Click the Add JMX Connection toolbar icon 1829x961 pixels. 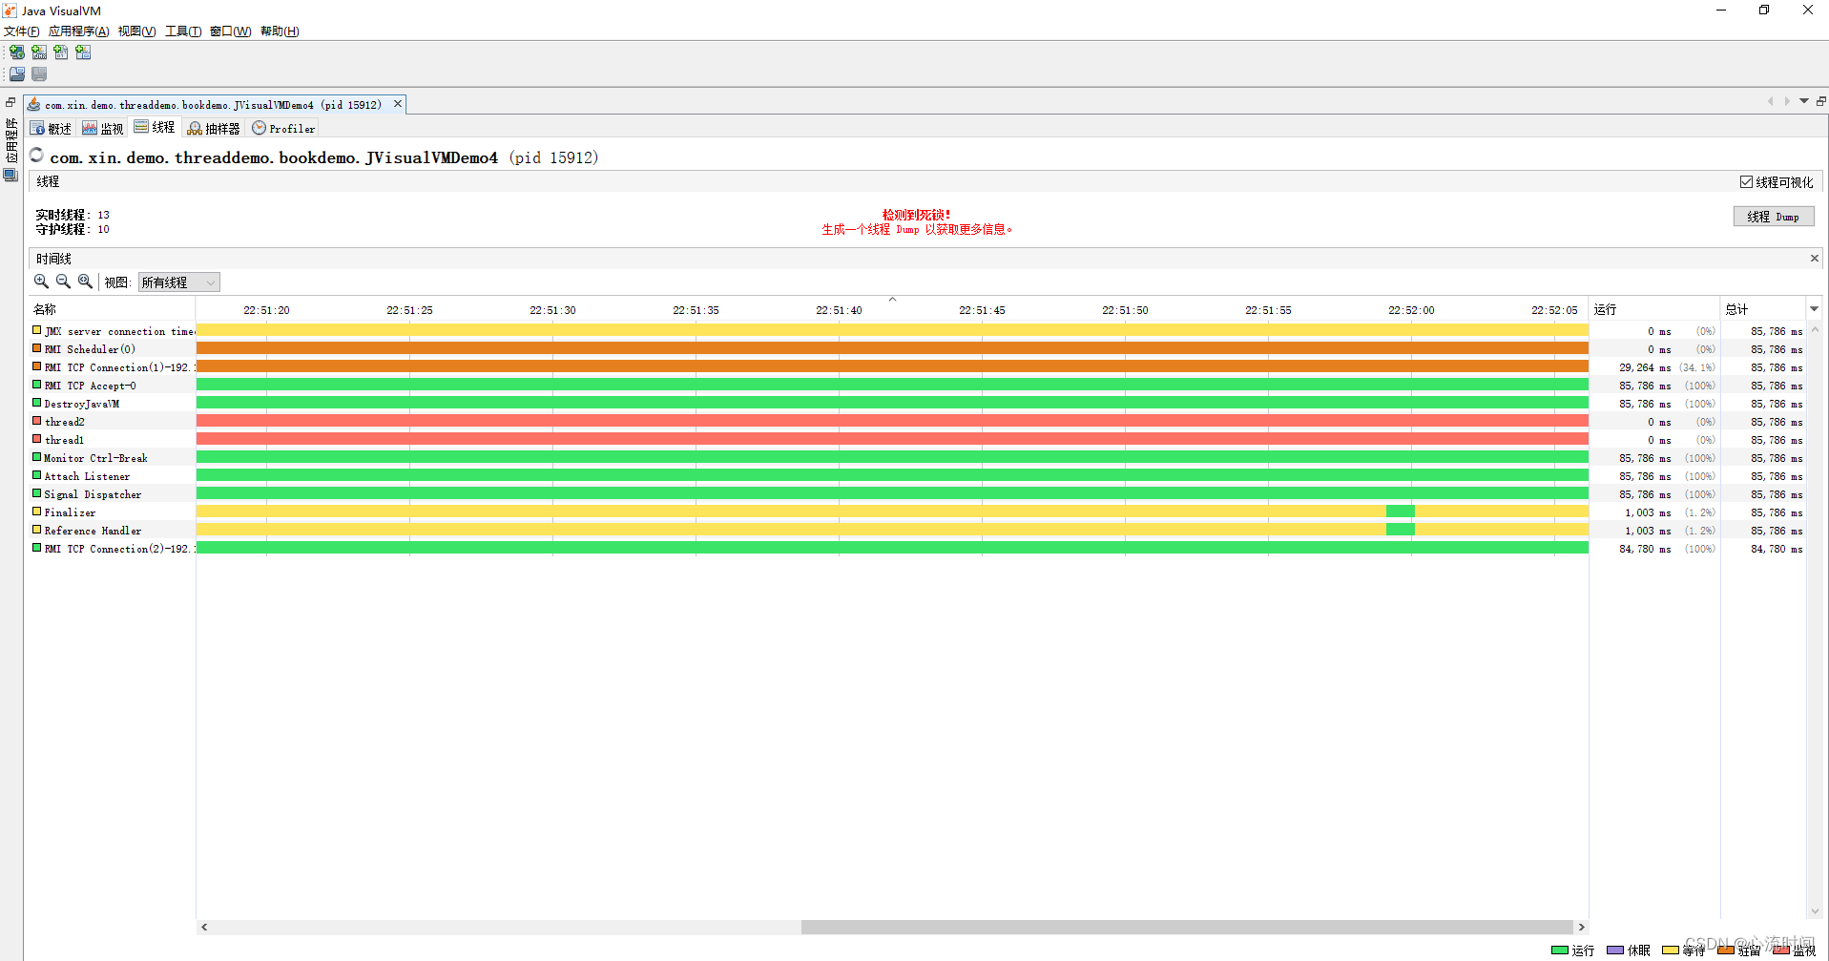[39, 52]
